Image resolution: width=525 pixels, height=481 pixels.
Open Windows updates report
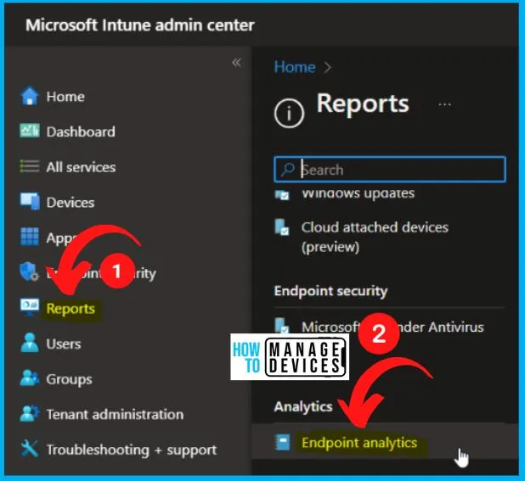pyautogui.click(x=358, y=193)
